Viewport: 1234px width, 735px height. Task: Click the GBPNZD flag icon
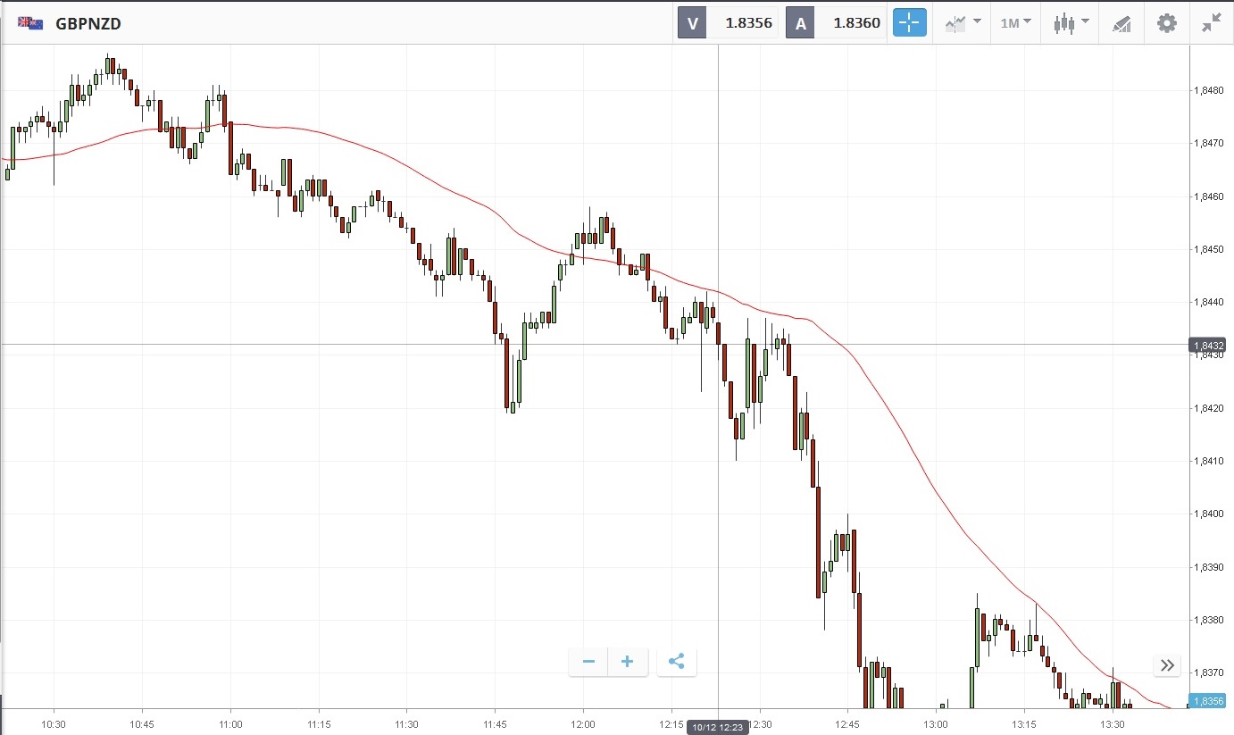(x=30, y=23)
